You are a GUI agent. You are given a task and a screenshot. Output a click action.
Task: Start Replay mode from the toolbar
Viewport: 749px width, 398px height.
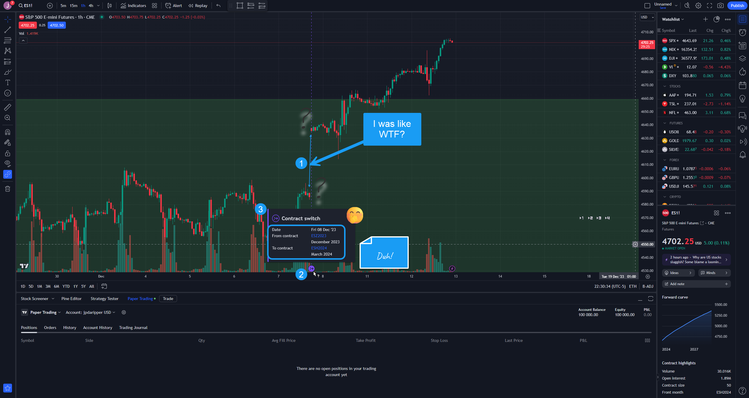pos(198,6)
